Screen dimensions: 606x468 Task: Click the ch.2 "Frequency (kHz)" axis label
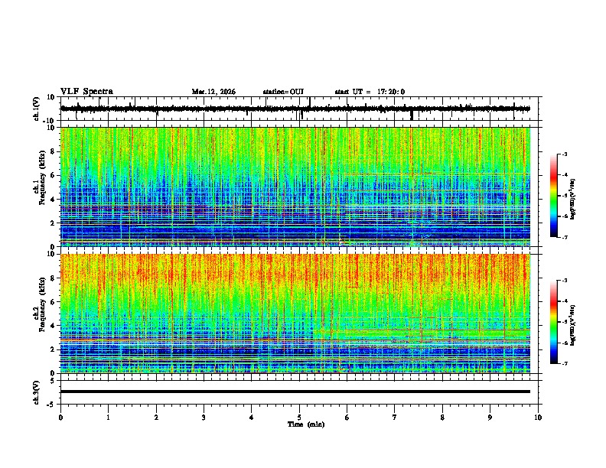tap(42, 304)
